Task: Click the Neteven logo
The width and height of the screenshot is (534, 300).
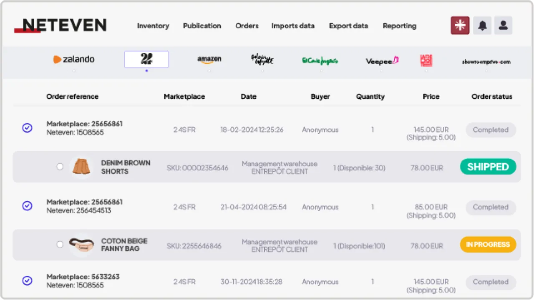Action: (x=60, y=25)
